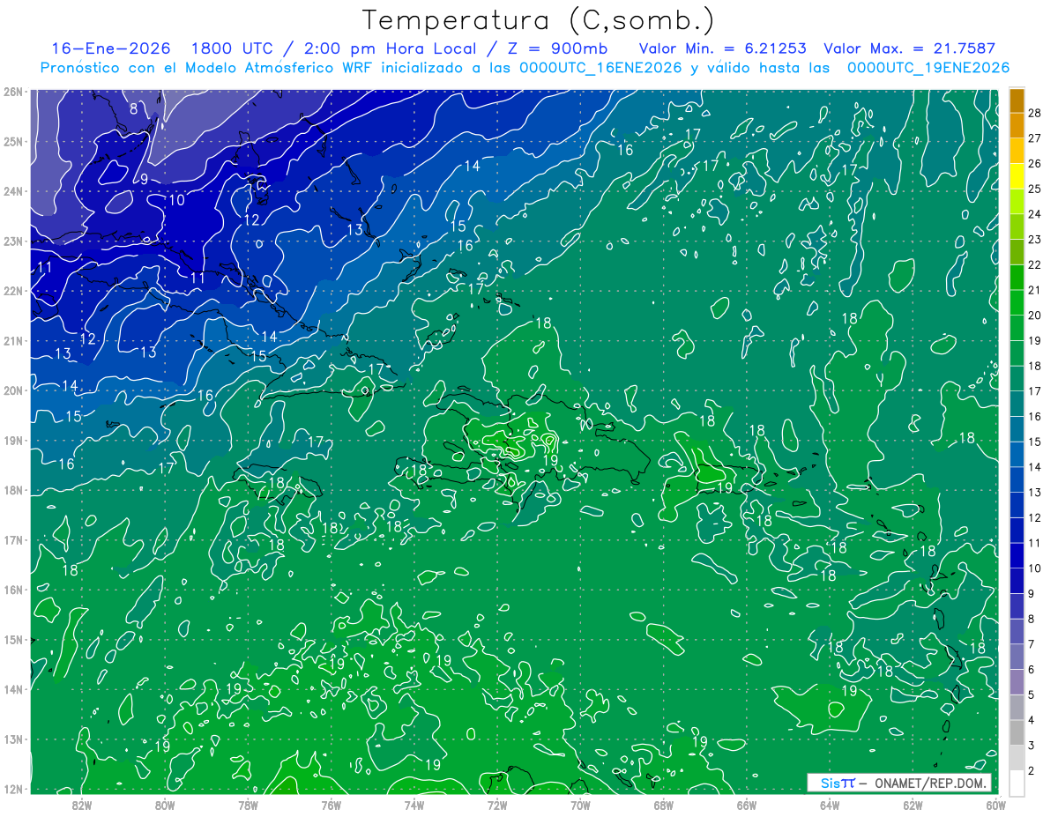Click the 70W longitude axis label
The width and height of the screenshot is (1058, 817).
coord(580,804)
